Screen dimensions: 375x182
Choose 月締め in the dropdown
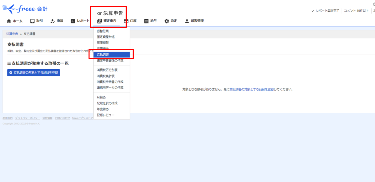(101, 97)
